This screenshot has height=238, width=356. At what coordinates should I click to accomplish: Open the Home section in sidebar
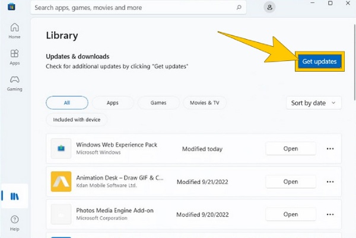pos(14,31)
